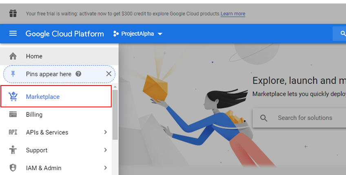The width and height of the screenshot is (346, 175).
Task: Click the search icon in blue header
Action: point(342,33)
